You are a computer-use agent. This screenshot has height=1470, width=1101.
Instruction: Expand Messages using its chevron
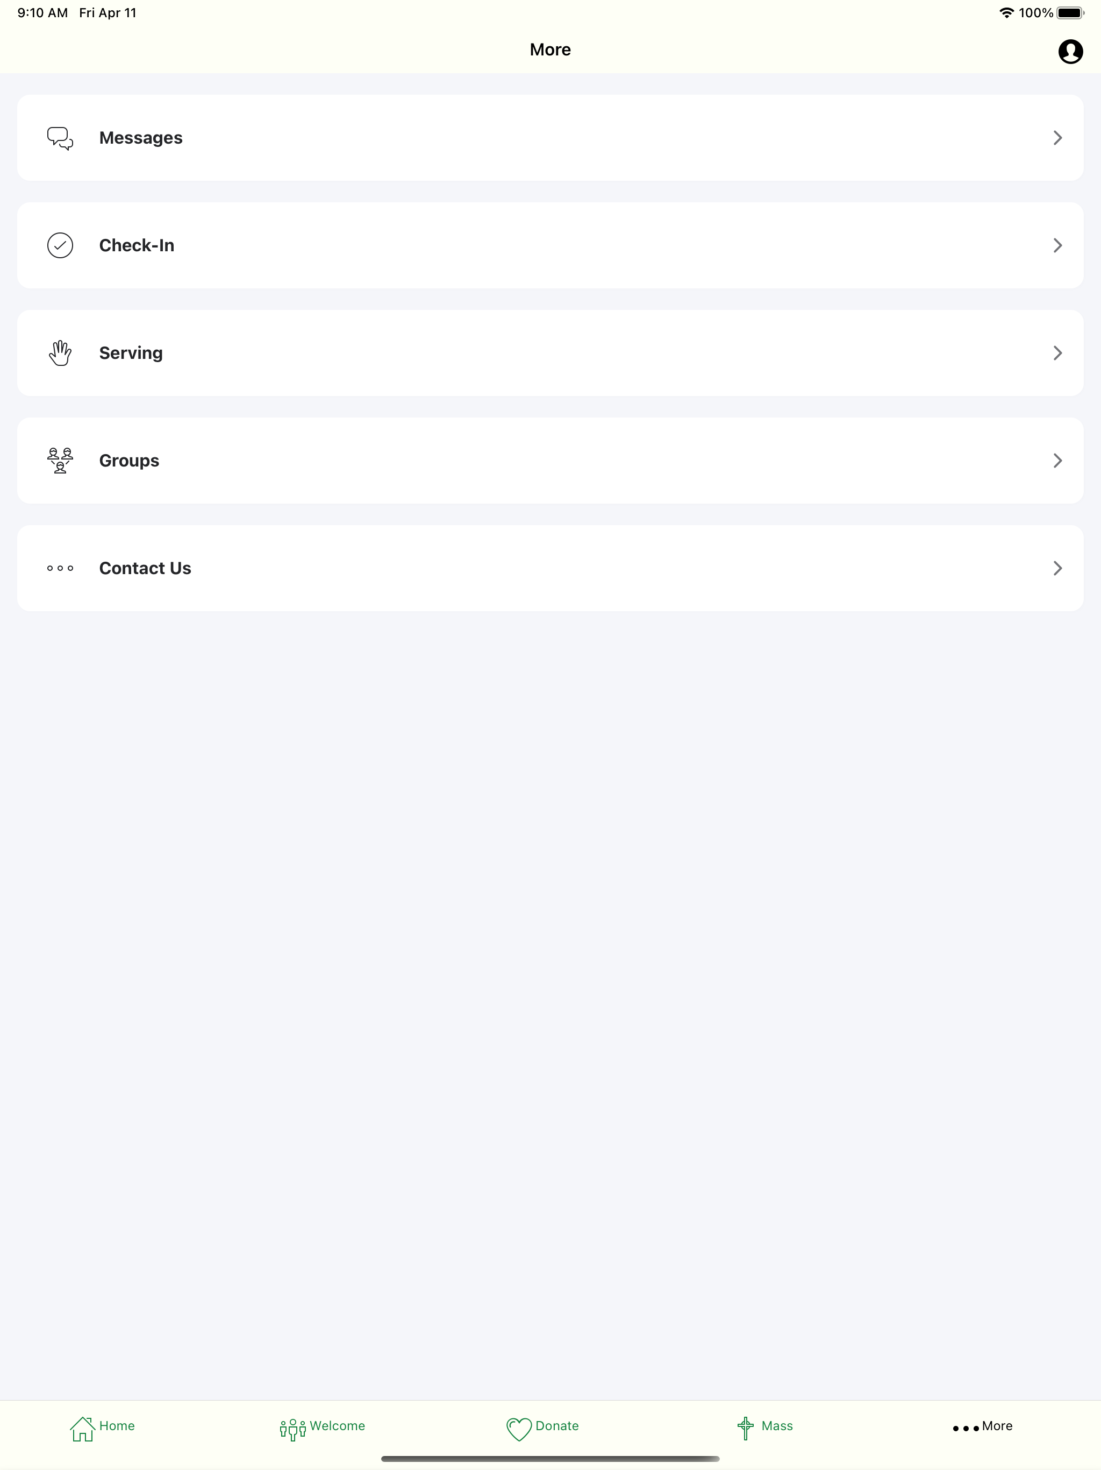coord(1057,138)
